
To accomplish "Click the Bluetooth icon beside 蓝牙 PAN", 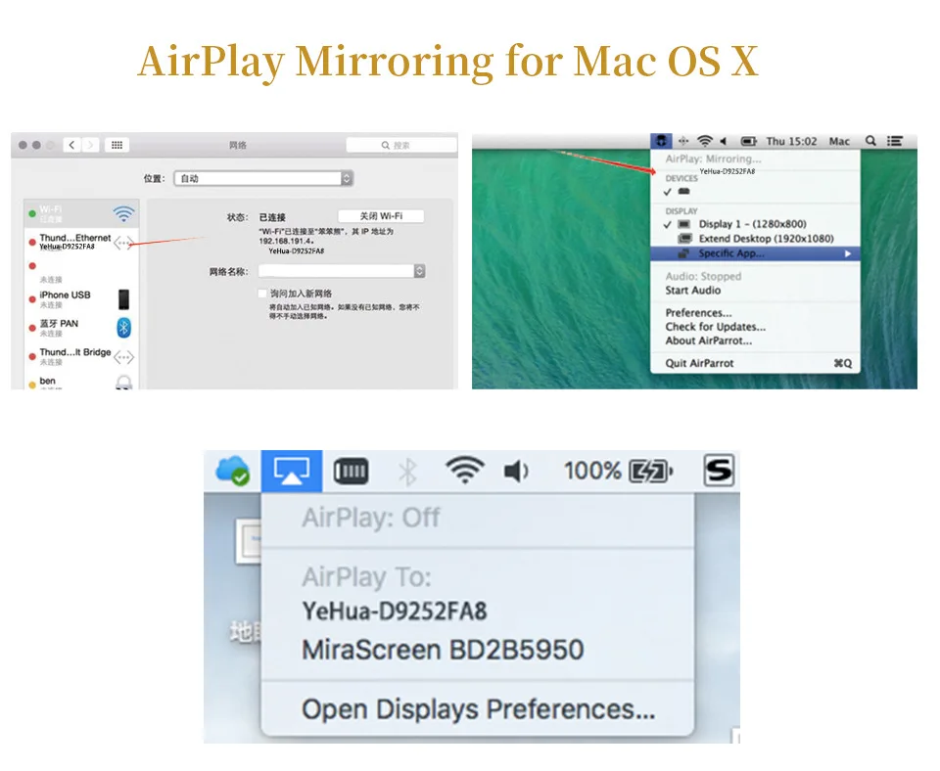I will [123, 328].
